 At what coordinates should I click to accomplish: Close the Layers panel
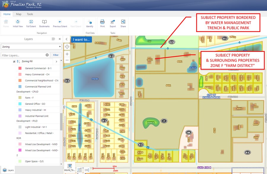[60, 39]
